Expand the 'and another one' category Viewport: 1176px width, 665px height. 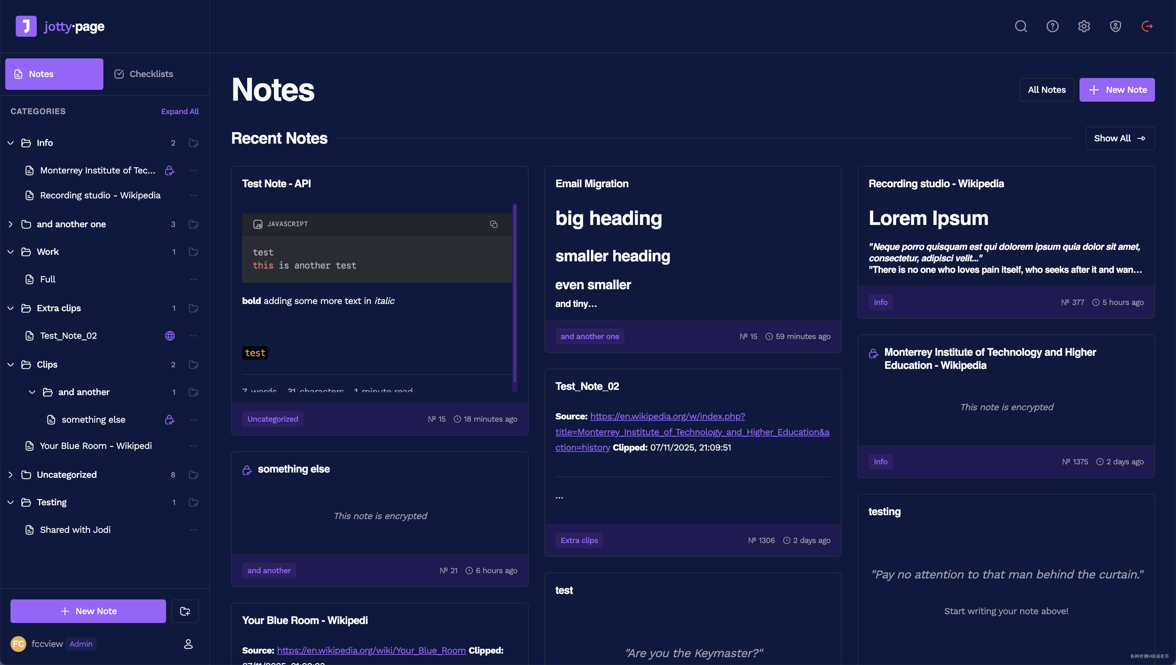click(x=10, y=224)
